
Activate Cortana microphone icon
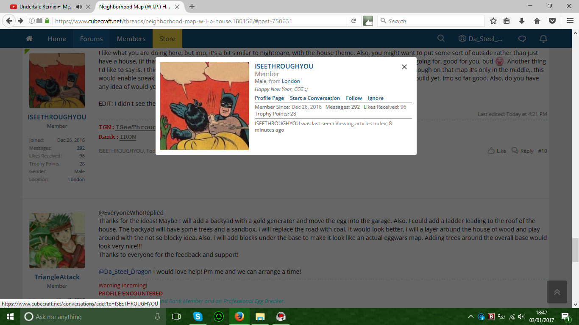[158, 317]
